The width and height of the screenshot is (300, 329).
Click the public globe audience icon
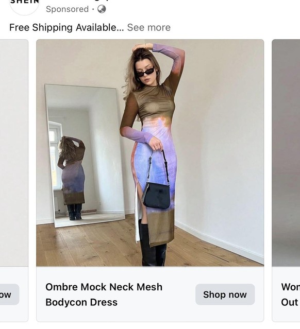102,9
